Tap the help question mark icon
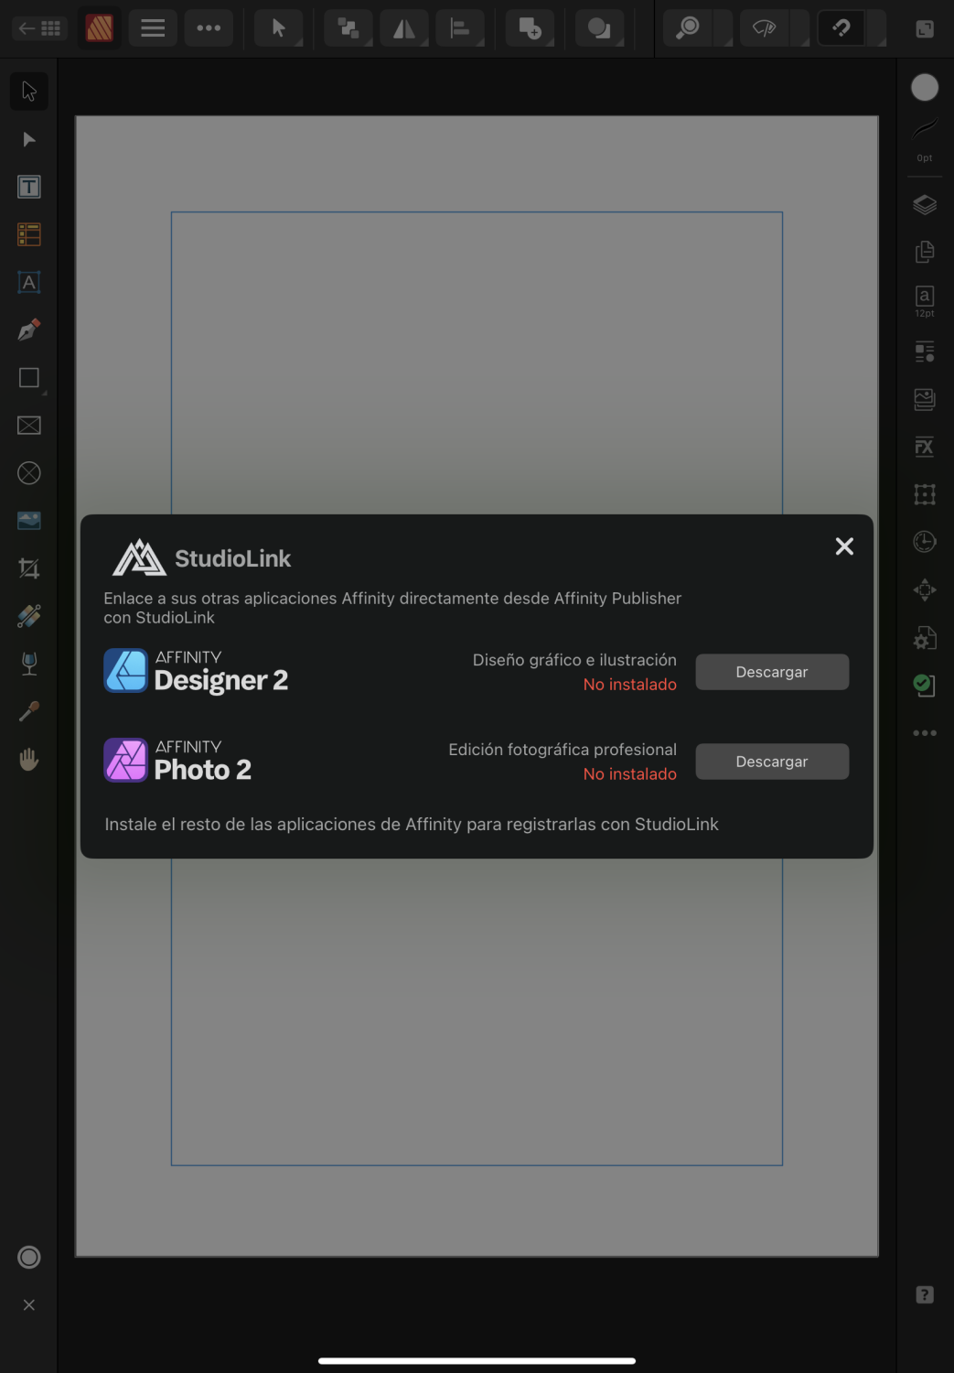 tap(925, 1294)
